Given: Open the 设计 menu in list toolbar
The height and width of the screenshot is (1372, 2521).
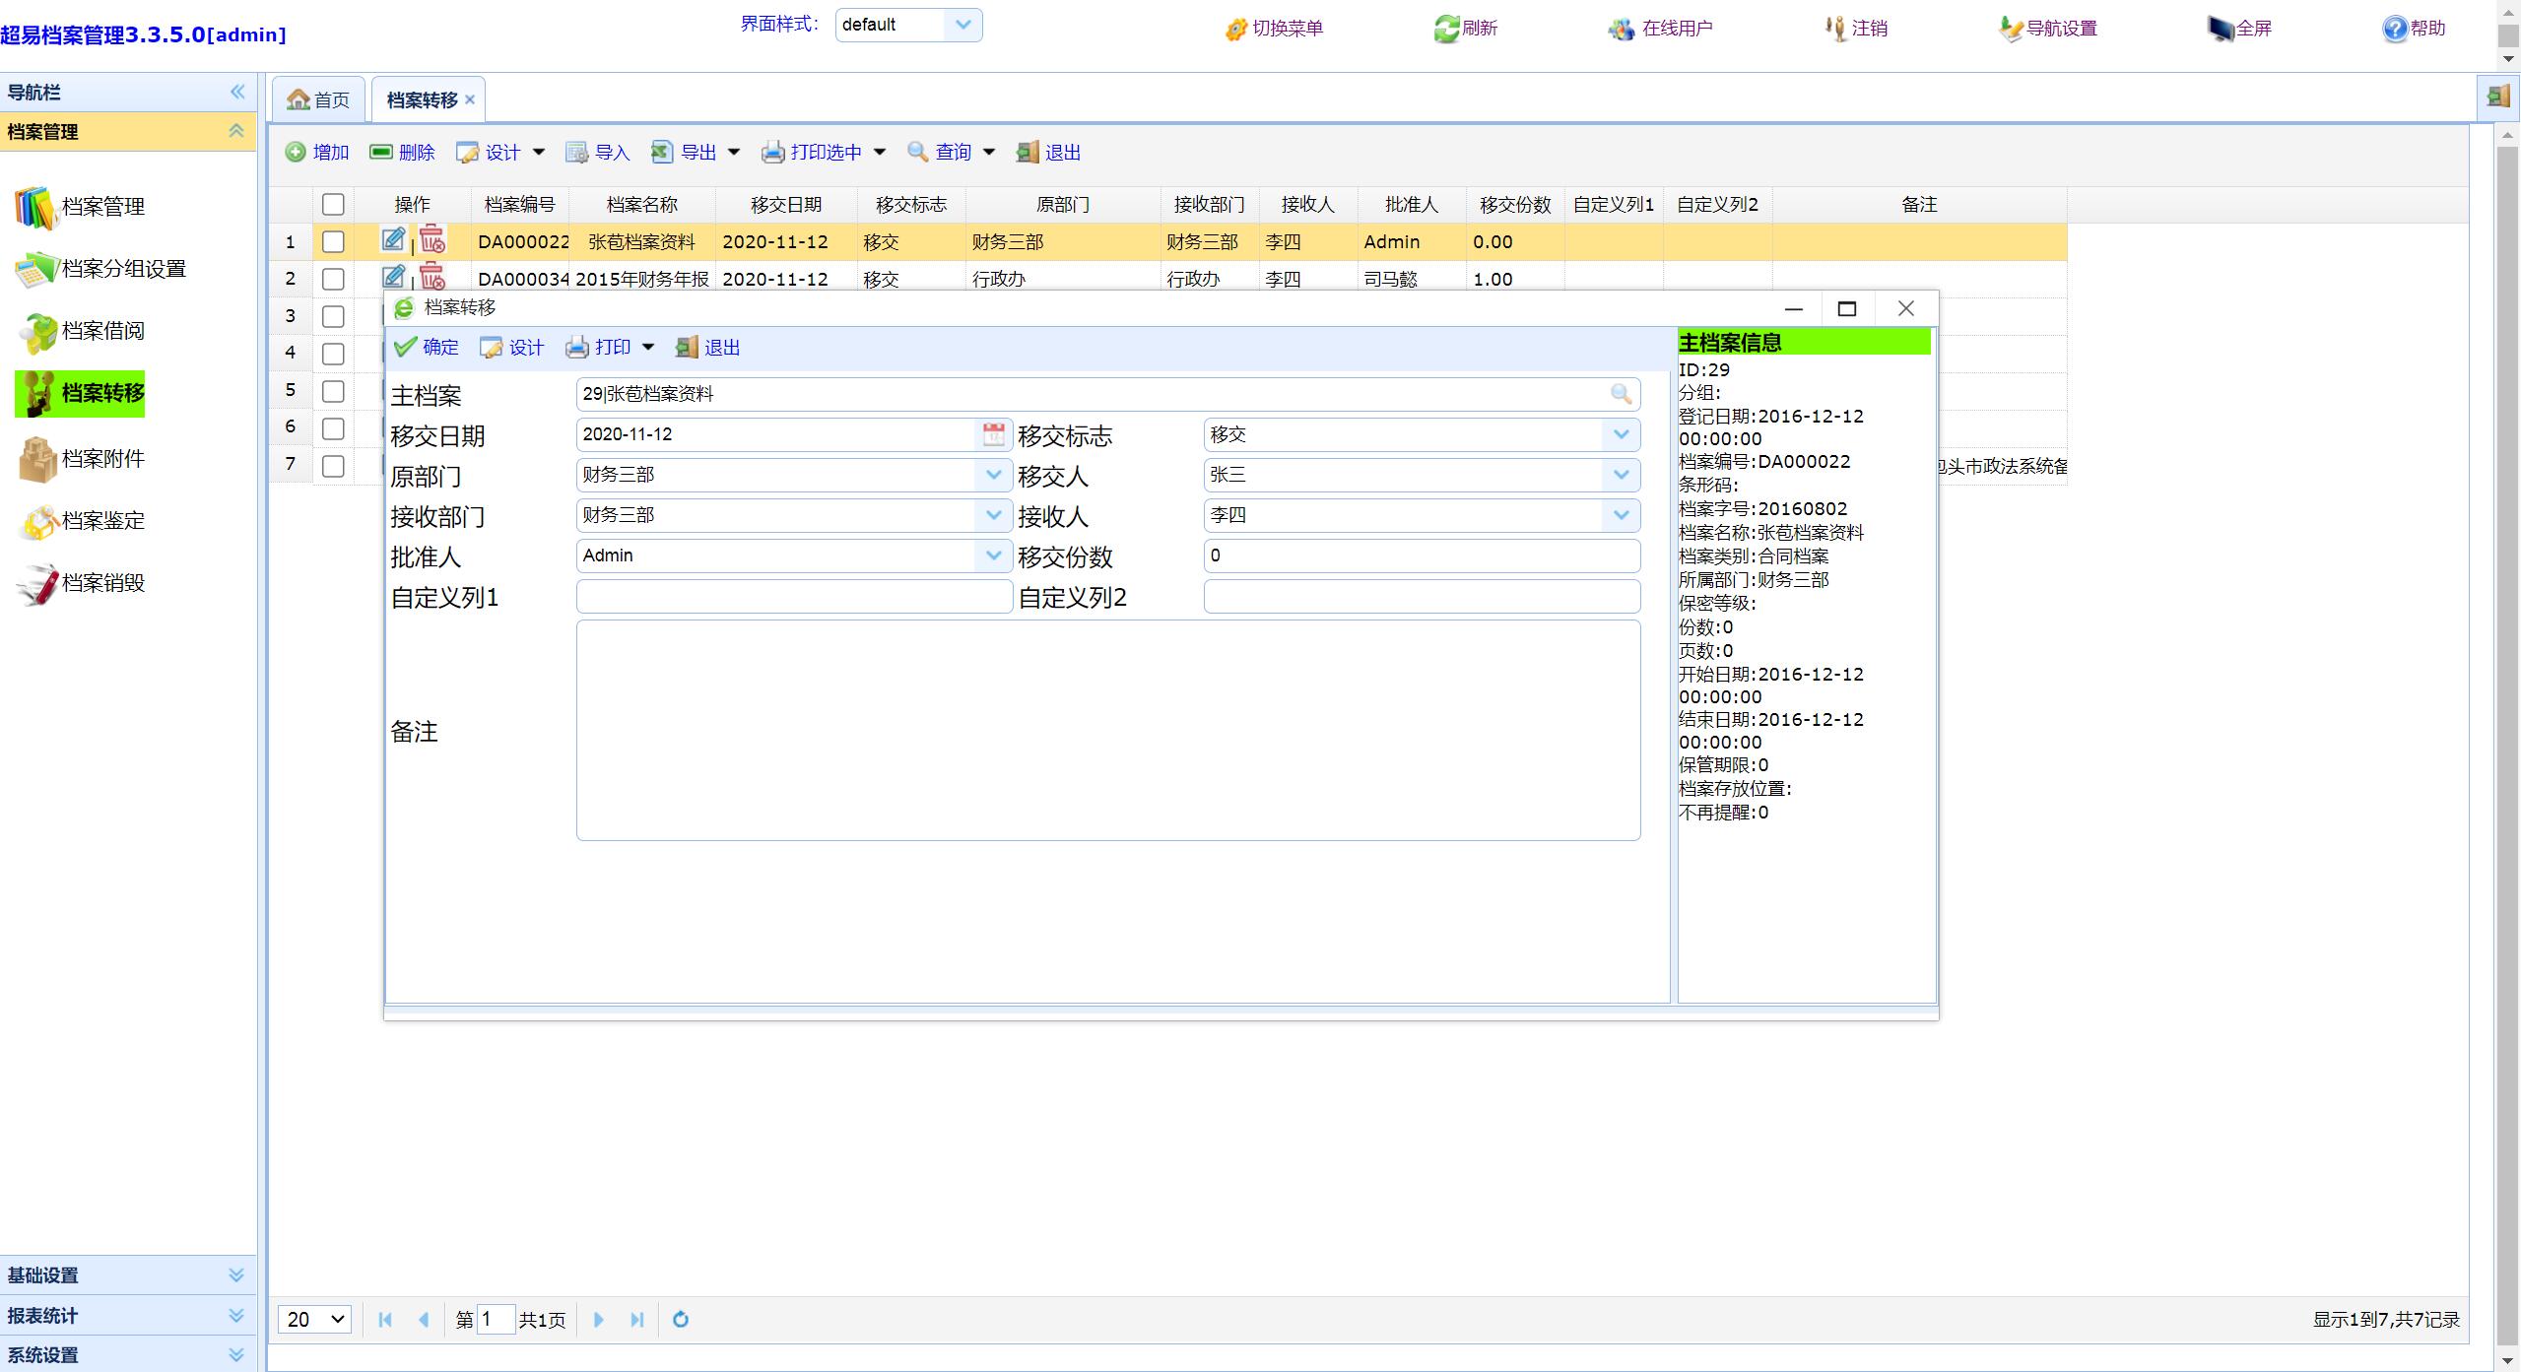Looking at the screenshot, I should (500, 152).
